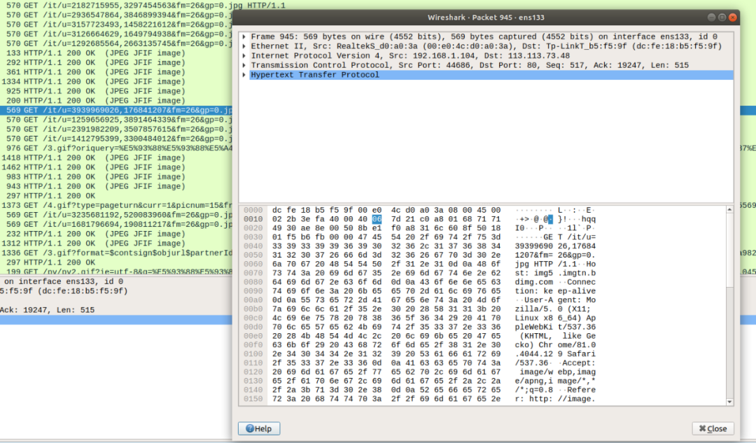
Task: Click the hex pane vertical scrollbar thumb
Action: tap(729, 251)
